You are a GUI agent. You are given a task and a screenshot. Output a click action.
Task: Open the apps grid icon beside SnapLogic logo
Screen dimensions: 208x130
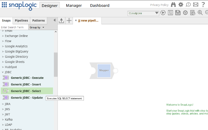(4, 5)
